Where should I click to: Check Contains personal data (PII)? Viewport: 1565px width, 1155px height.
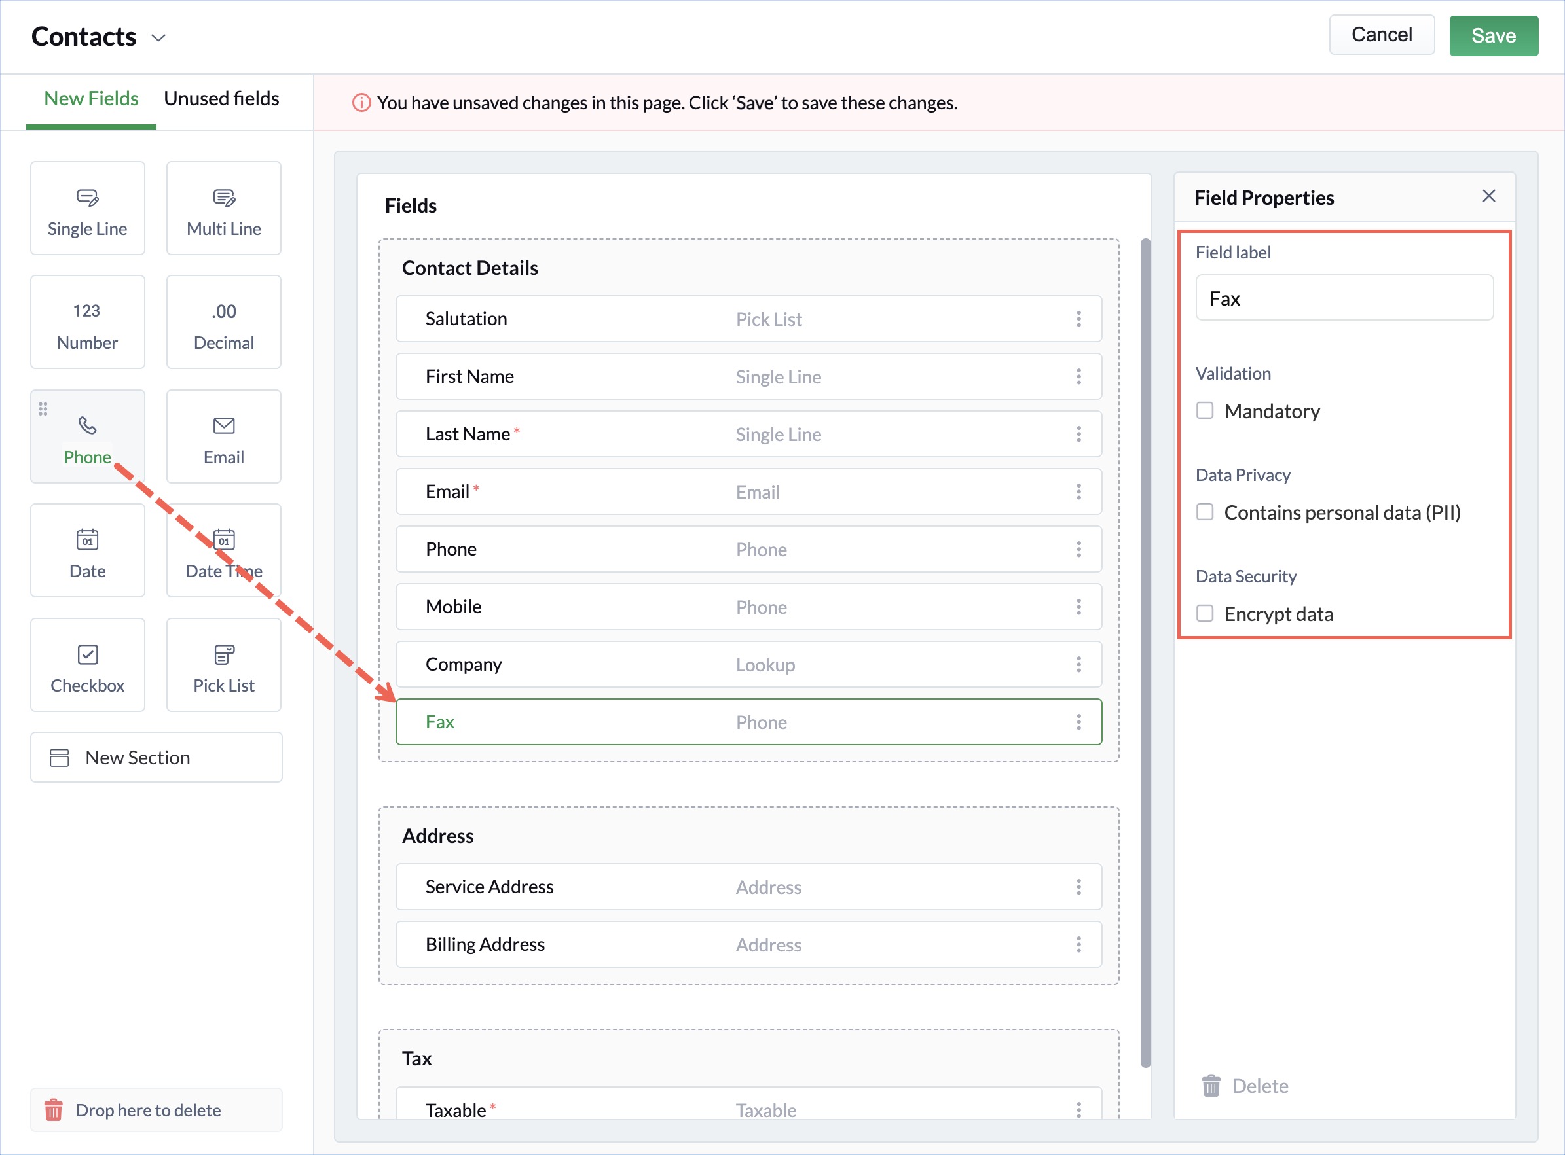(x=1205, y=512)
